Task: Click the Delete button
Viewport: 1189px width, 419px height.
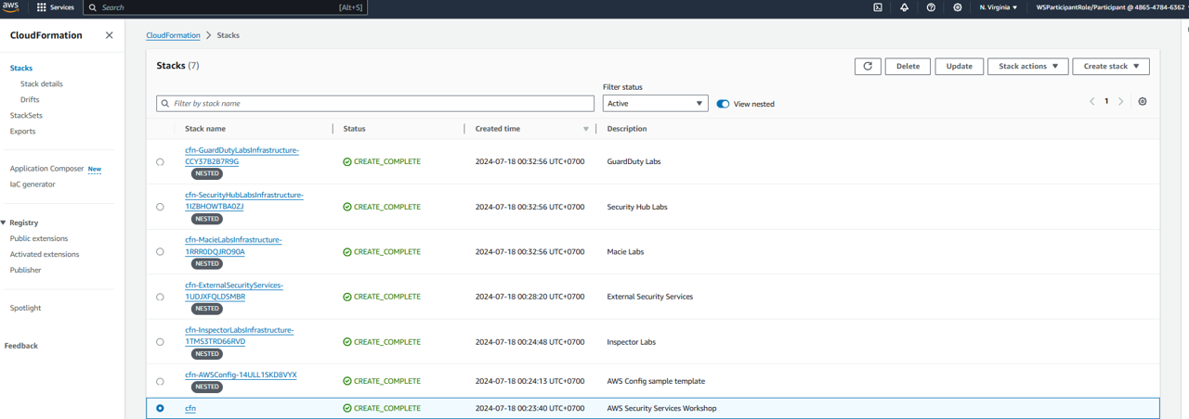Action: click(x=908, y=66)
